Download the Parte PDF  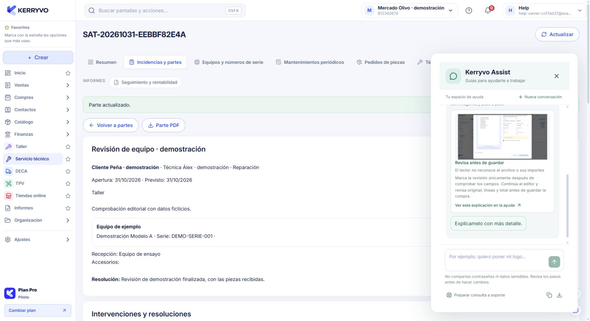tap(164, 125)
